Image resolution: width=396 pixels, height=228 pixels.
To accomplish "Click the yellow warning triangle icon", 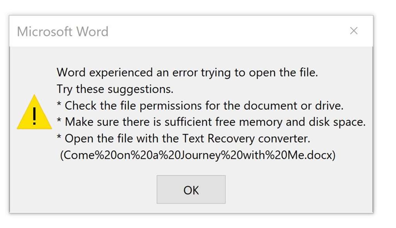I will [34, 114].
